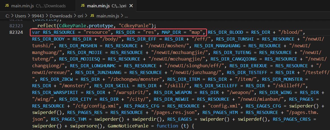Screen dimensions: 330x130
Task: Click the JS icon on the Downloads tab
Action: pyautogui.click(x=7, y=6)
